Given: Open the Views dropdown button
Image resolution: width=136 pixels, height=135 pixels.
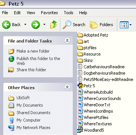Looking at the screenshot, I should click(x=126, y=25).
